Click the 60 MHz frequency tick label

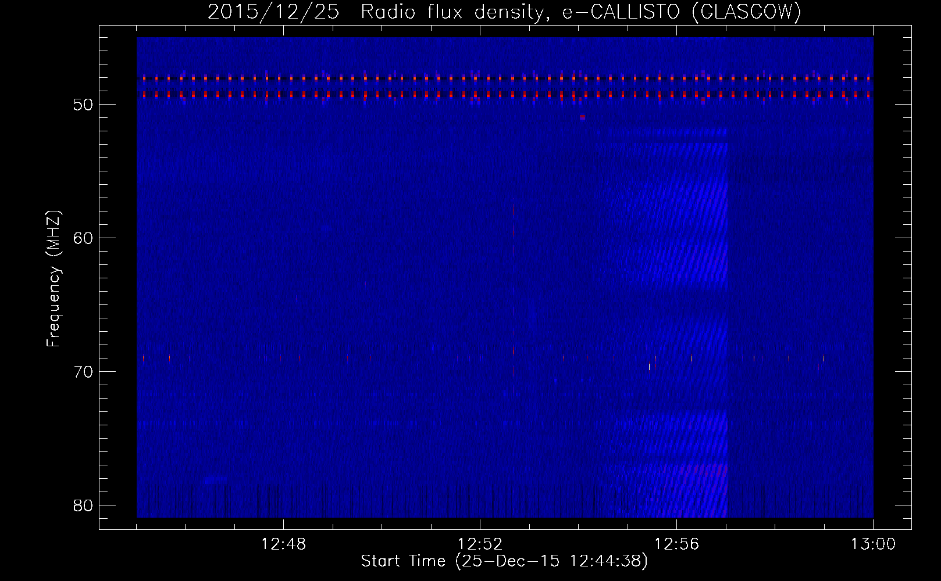pyautogui.click(x=84, y=238)
